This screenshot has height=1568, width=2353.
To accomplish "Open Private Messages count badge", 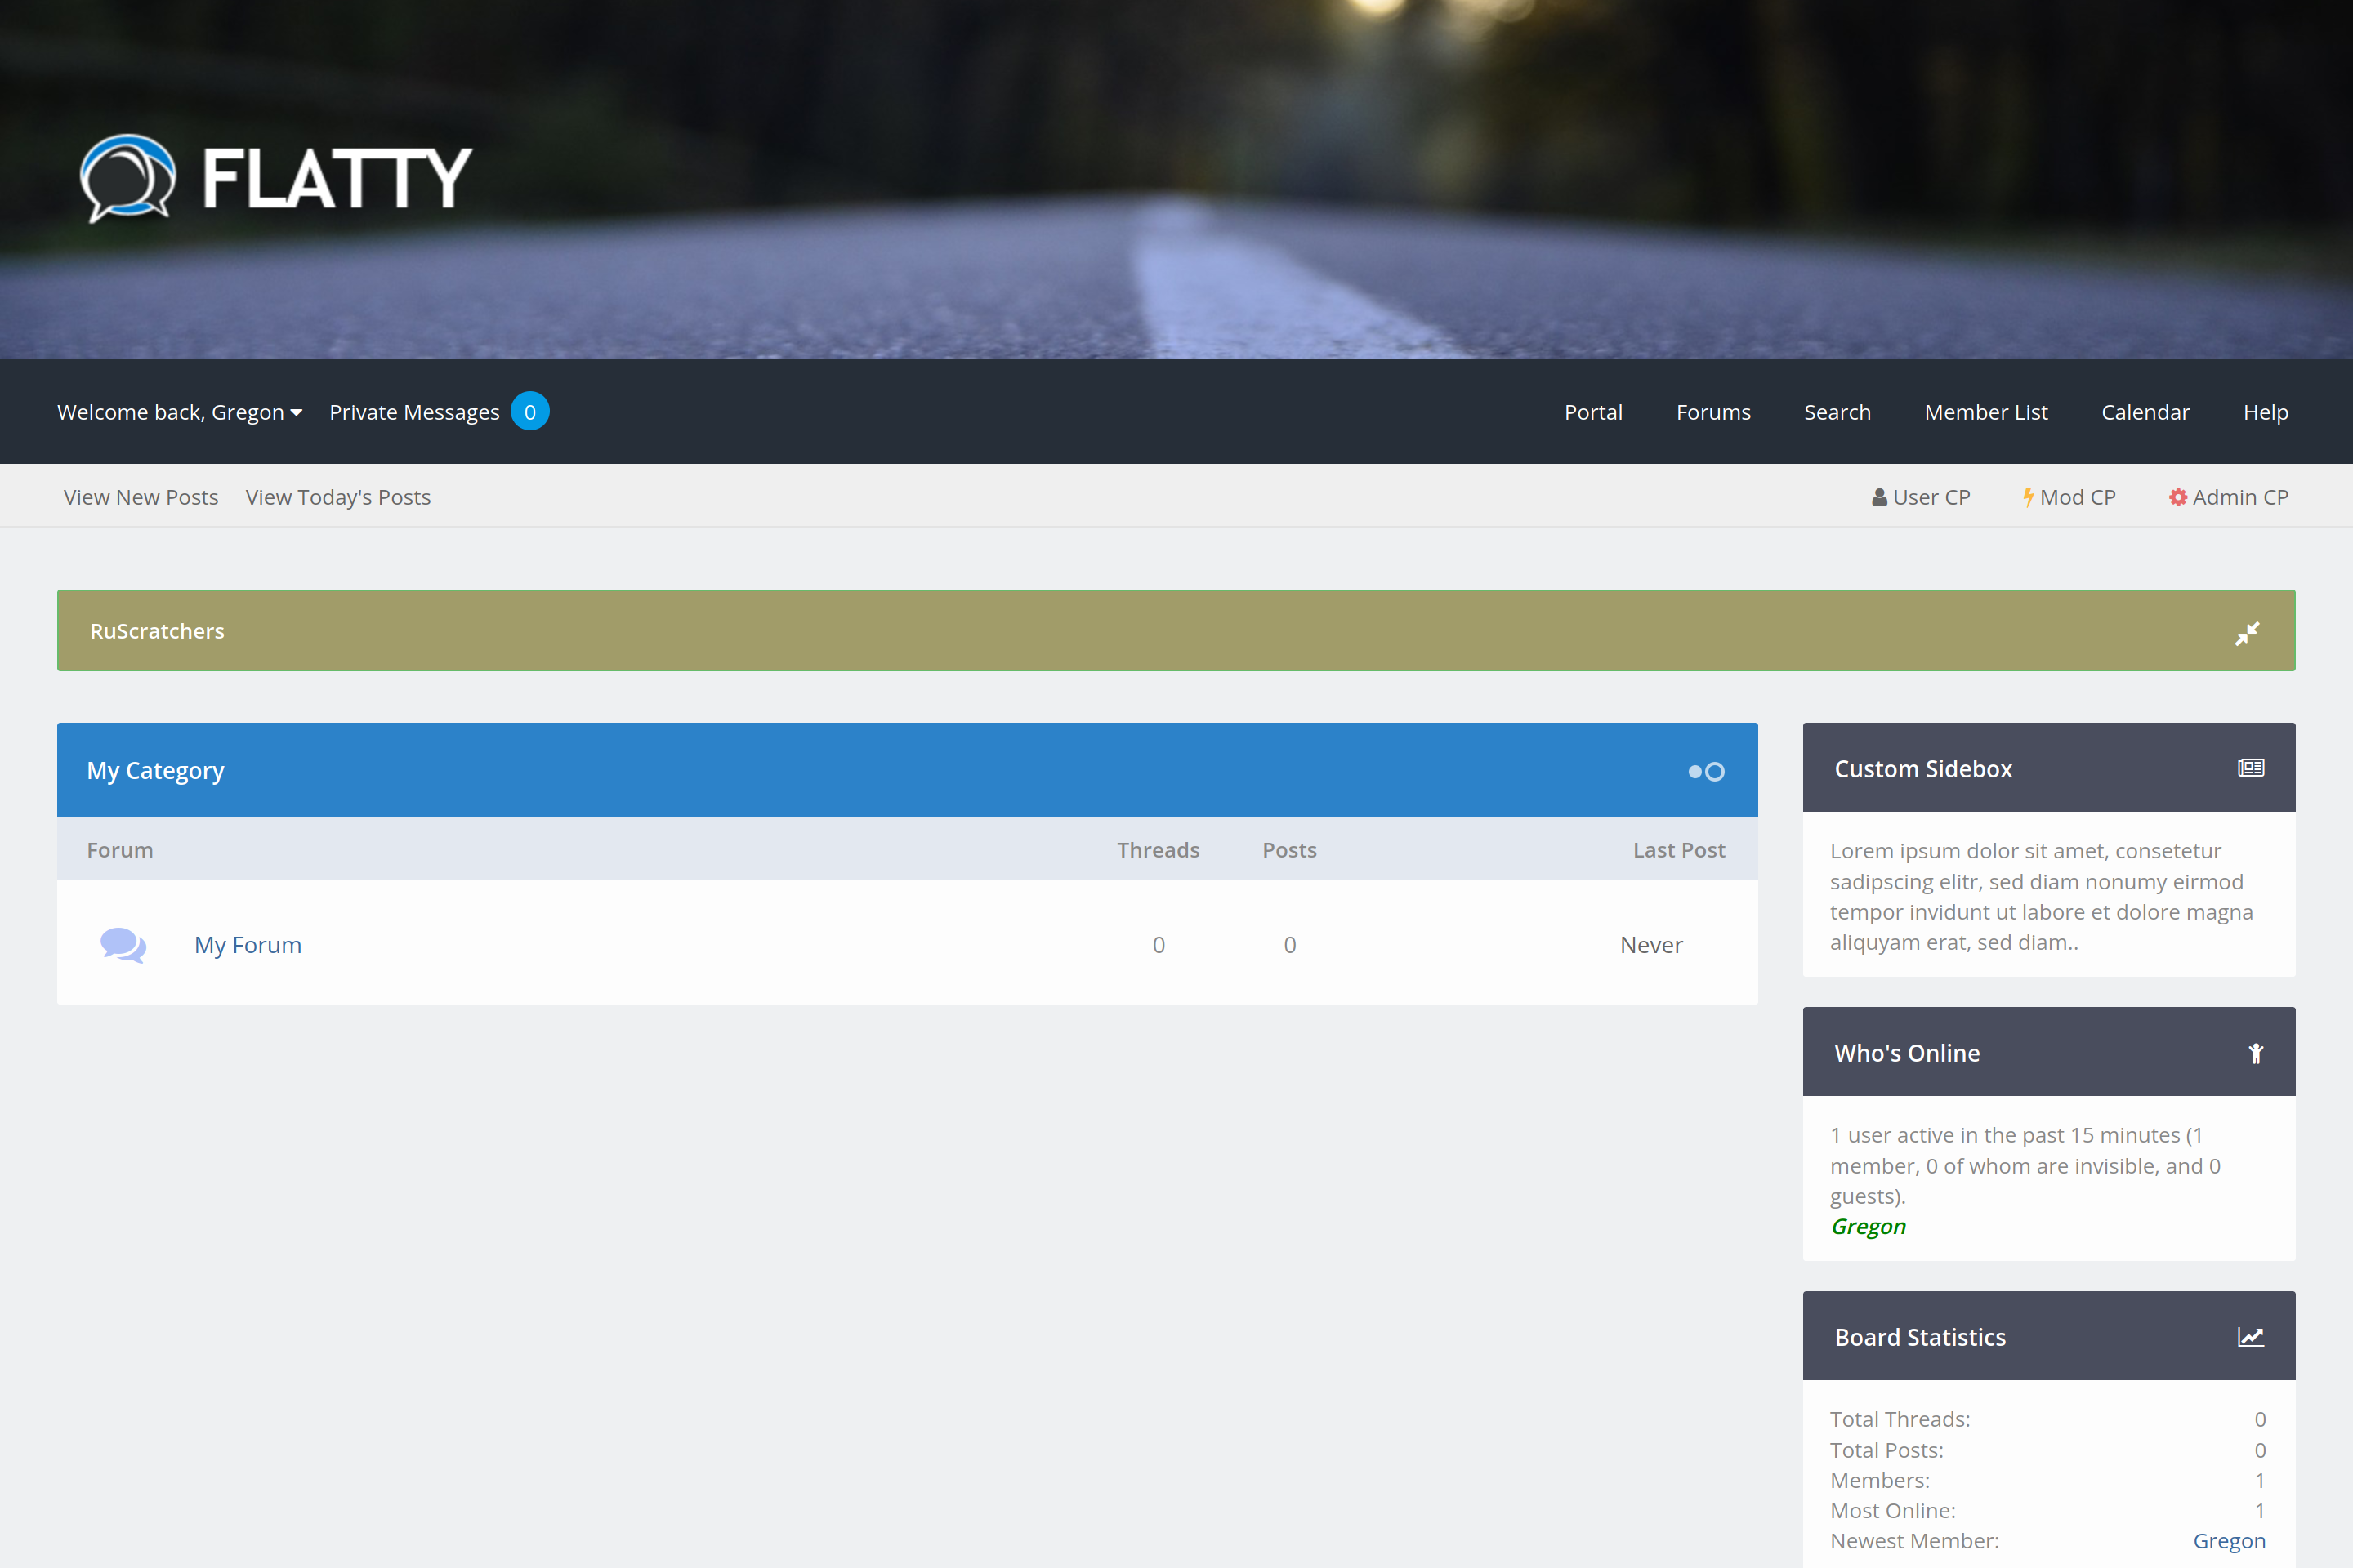I will click(x=529, y=412).
